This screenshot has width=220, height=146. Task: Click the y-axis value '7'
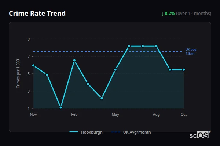tap(29, 57)
